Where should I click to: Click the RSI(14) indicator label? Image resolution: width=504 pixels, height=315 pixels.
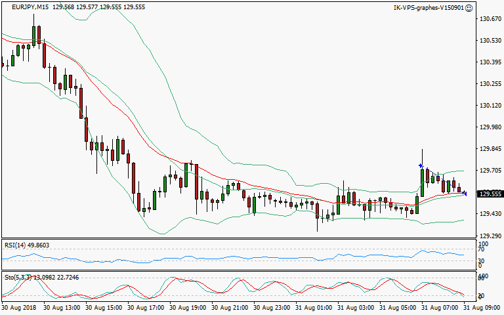[x=16, y=245]
